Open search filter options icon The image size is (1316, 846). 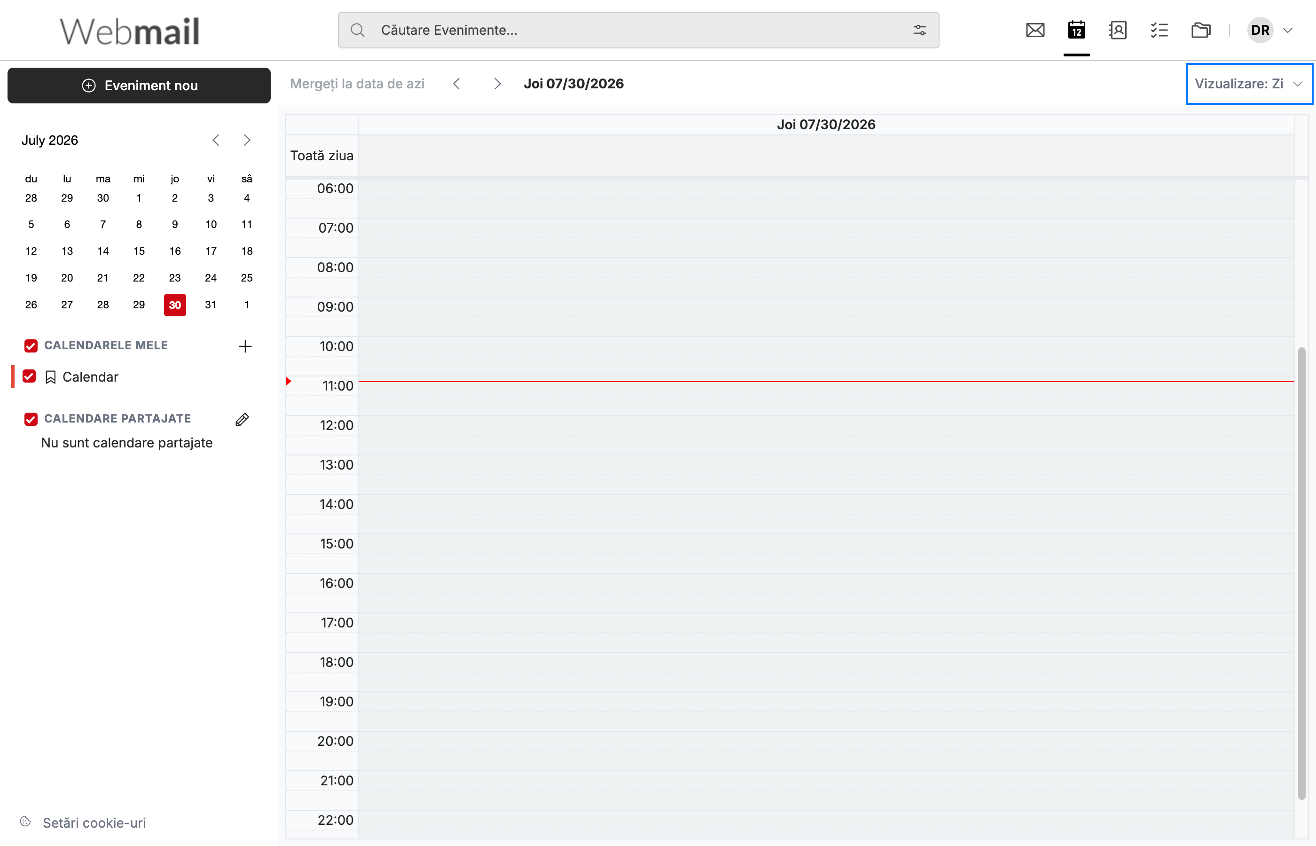(919, 30)
